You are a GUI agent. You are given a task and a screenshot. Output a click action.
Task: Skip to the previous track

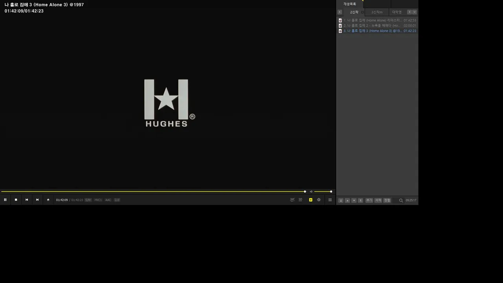(x=27, y=200)
